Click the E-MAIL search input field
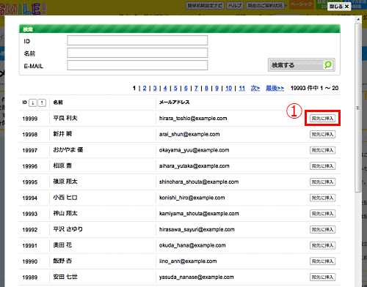Screen dimensions: 367x287 [137, 65]
